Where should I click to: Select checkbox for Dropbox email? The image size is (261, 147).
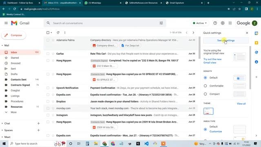(48, 102)
